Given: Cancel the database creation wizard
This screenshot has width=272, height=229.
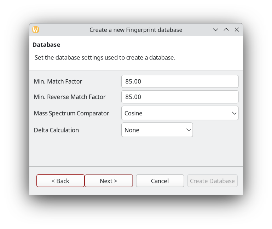Looking at the screenshot, I should 160,181.
